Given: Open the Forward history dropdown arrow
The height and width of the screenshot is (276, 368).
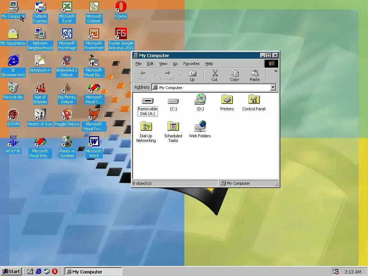Looking at the screenshot, I should pos(180,75).
